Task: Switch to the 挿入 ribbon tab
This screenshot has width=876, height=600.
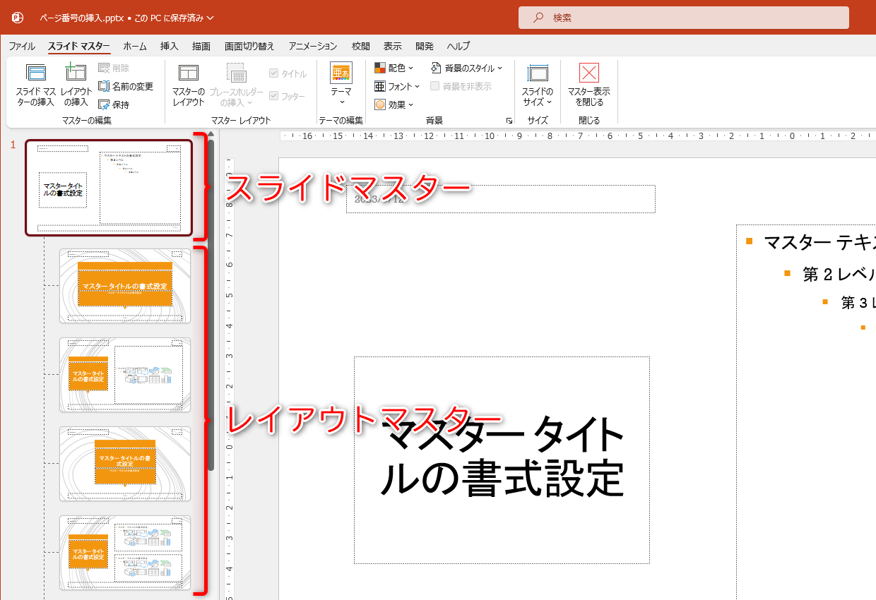Action: (x=168, y=46)
